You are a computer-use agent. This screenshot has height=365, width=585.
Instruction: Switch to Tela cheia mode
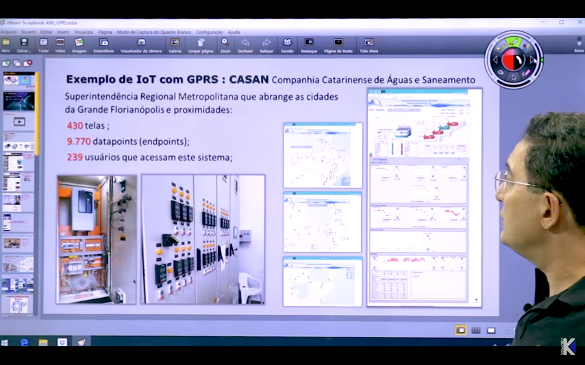pos(369,45)
